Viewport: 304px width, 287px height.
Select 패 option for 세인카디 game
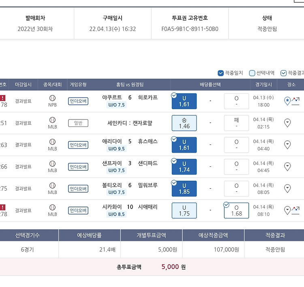[236, 123]
